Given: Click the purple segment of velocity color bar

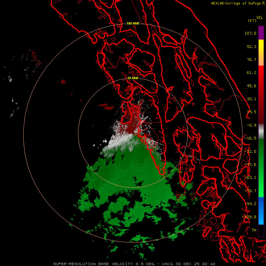Looking at the screenshot, I should [x=261, y=33].
